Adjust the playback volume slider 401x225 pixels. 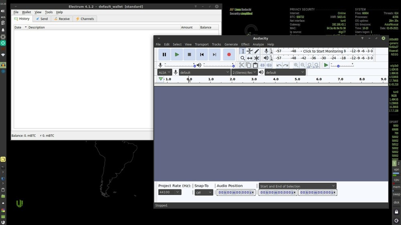click(x=219, y=66)
